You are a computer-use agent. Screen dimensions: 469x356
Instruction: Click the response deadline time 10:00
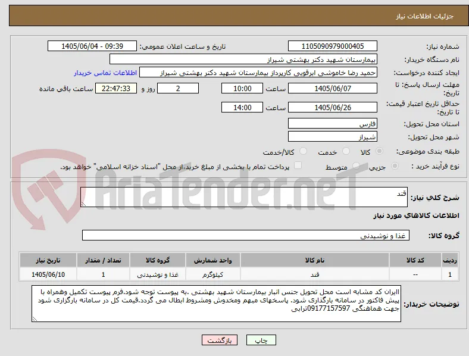[x=242, y=88]
